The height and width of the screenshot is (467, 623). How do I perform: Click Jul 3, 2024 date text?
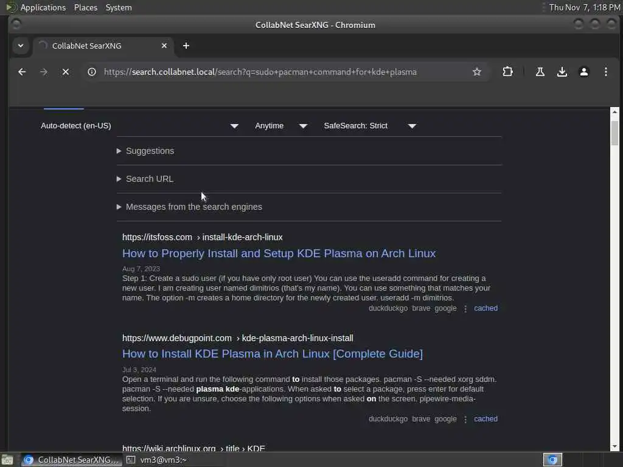point(139,370)
